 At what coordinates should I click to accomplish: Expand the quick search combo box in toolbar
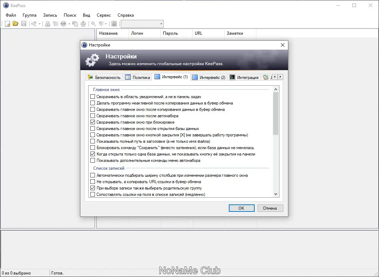click(x=161, y=24)
